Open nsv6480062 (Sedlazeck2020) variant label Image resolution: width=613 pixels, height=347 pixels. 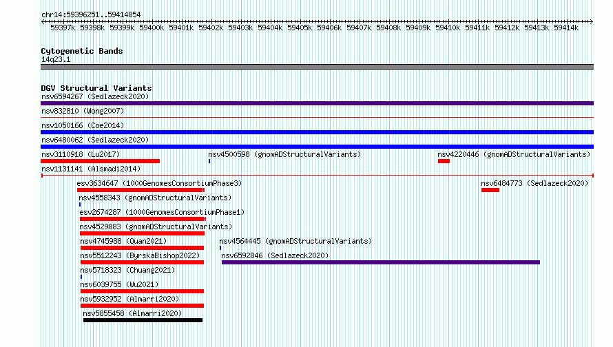click(95, 140)
